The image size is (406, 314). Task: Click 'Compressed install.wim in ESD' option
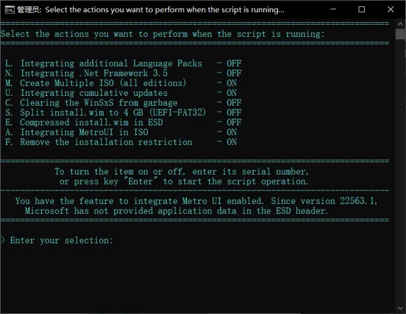point(123,122)
